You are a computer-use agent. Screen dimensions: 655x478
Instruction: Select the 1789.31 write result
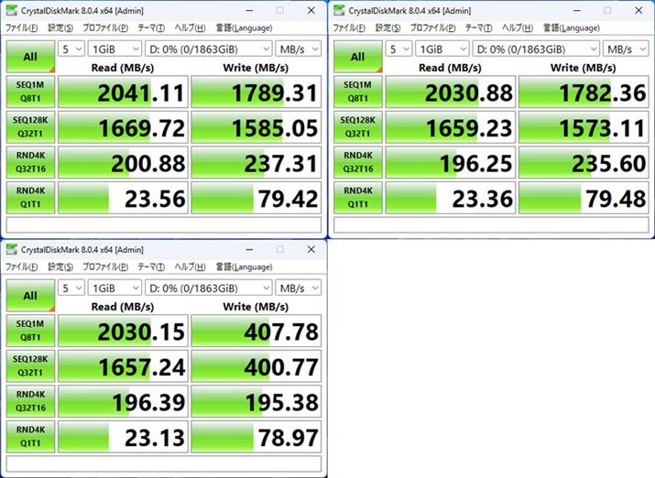tap(257, 92)
